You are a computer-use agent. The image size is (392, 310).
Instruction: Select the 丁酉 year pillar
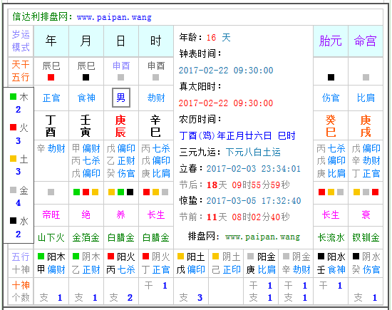point(51,125)
